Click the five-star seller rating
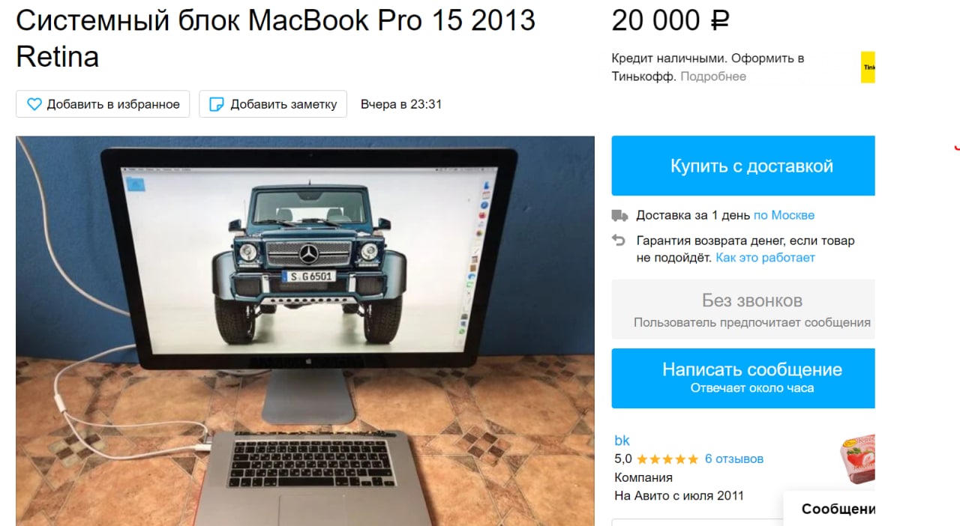Viewport: 960px width, 526px height. 667,459
